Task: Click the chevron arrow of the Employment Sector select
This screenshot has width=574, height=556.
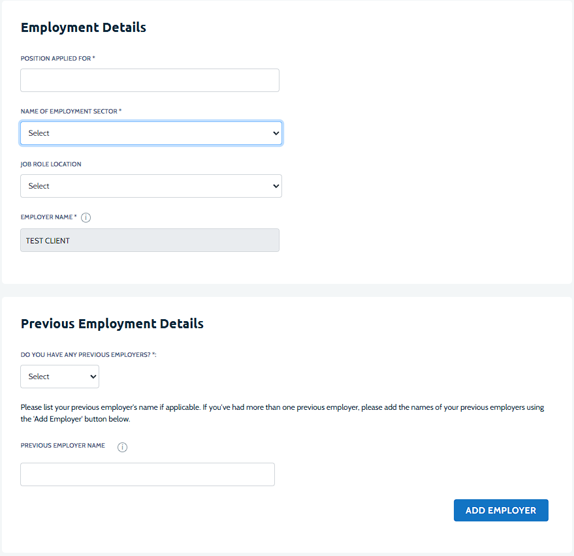Action: [x=275, y=133]
